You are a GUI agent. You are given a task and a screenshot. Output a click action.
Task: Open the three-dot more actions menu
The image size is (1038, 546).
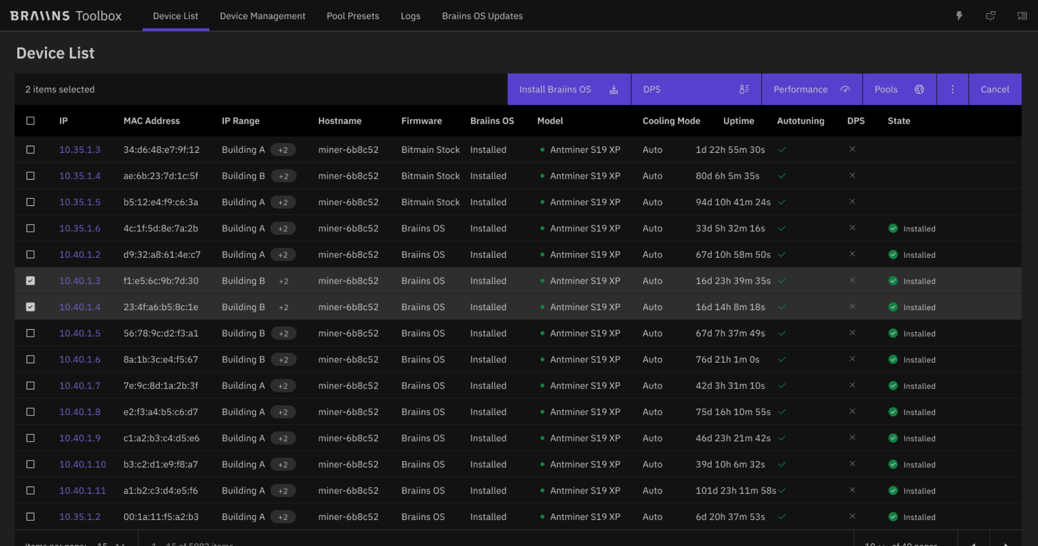(x=952, y=89)
